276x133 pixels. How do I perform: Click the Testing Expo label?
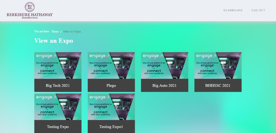[58, 126]
